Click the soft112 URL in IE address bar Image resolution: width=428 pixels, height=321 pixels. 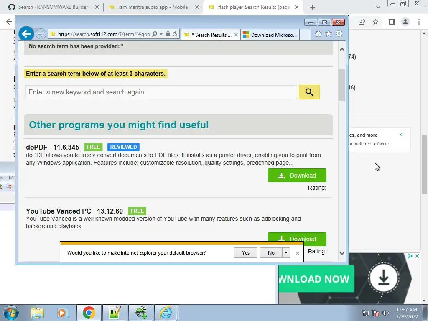coord(104,34)
